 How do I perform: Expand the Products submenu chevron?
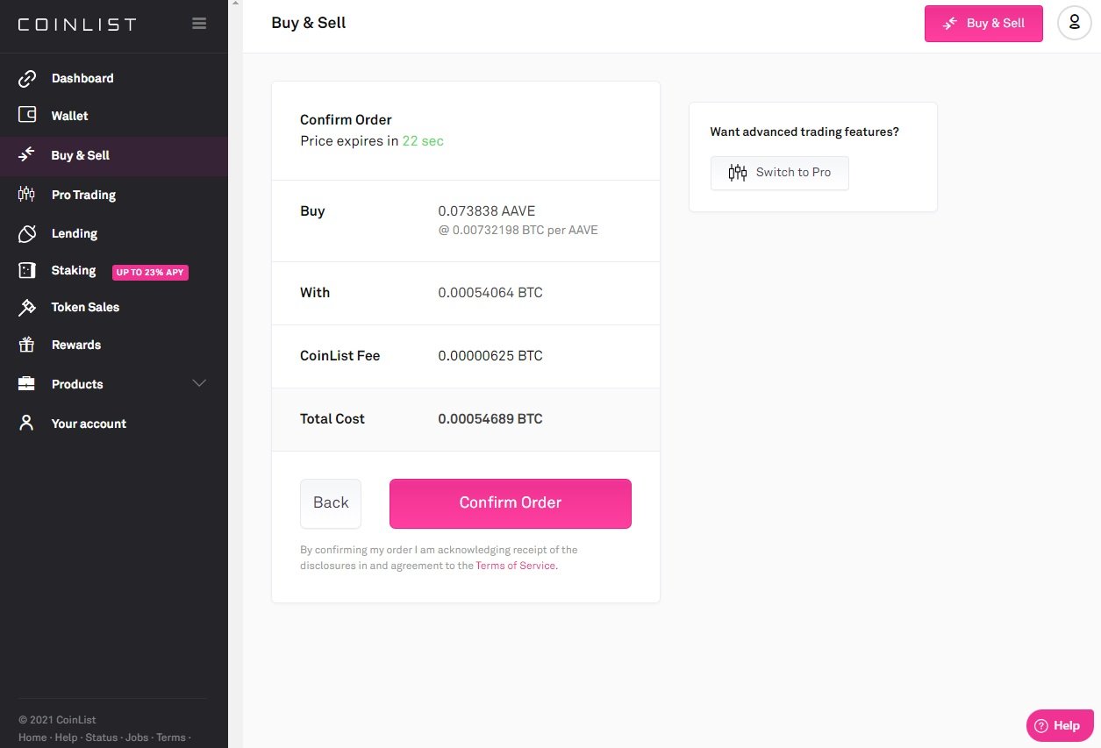point(199,384)
